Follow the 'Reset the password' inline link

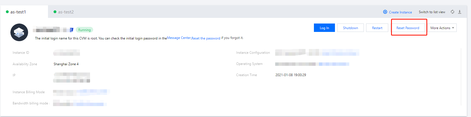pos(206,38)
